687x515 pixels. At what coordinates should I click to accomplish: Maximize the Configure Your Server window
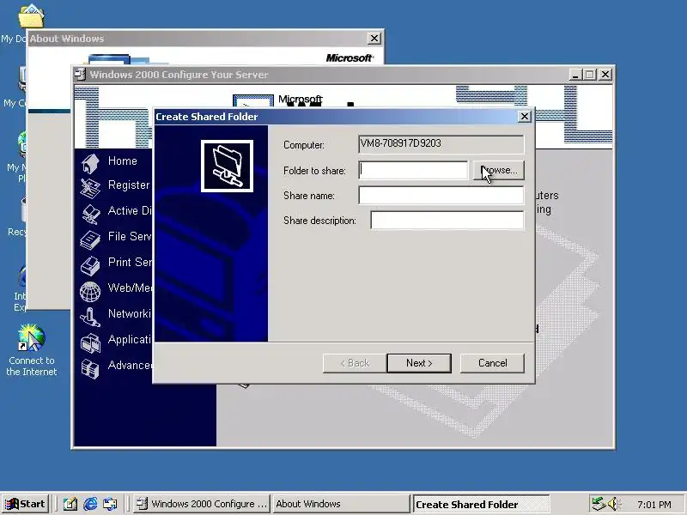tap(590, 75)
